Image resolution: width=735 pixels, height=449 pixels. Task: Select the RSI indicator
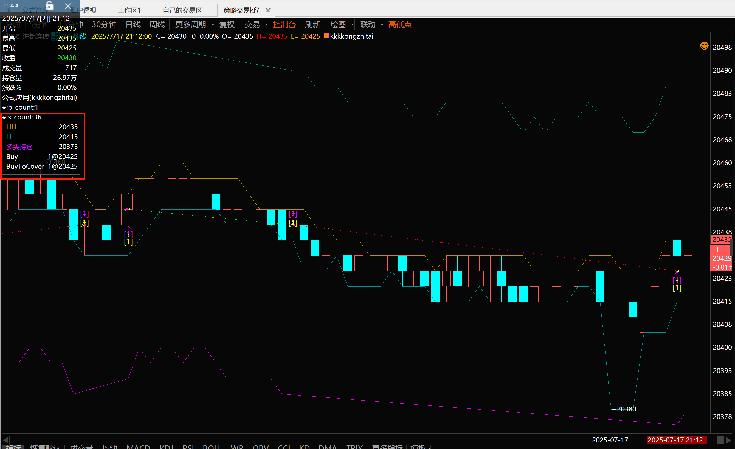[188, 447]
